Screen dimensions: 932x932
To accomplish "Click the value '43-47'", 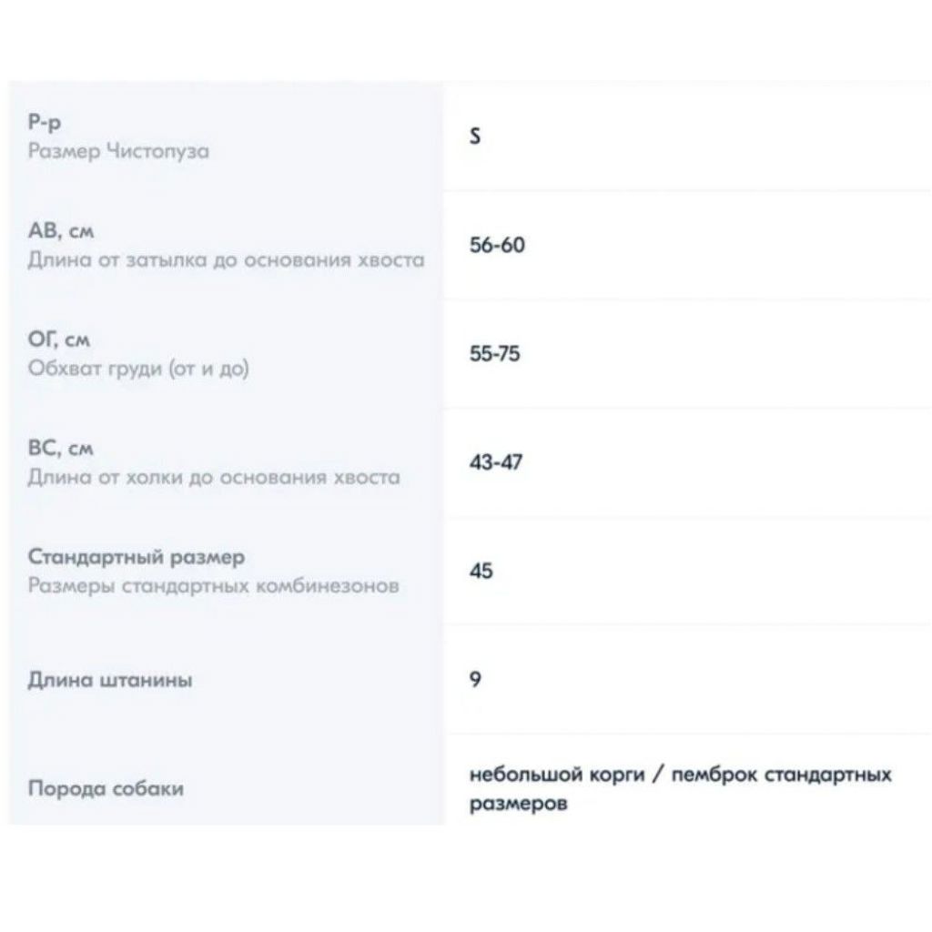I will coord(496,462).
